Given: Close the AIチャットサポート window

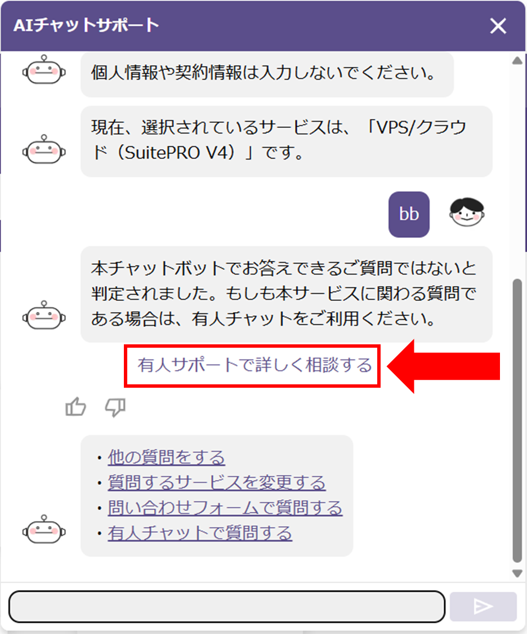Looking at the screenshot, I should (498, 26).
